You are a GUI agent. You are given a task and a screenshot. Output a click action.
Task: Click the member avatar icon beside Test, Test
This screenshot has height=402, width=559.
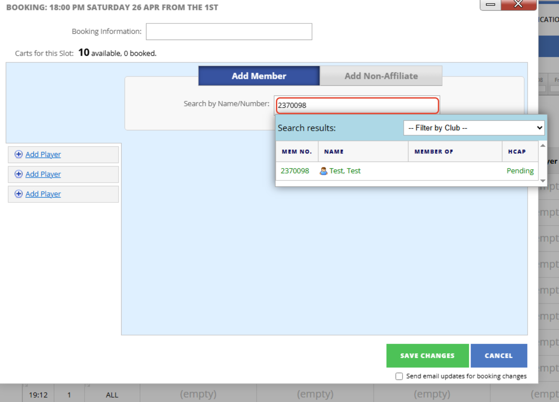tap(323, 171)
